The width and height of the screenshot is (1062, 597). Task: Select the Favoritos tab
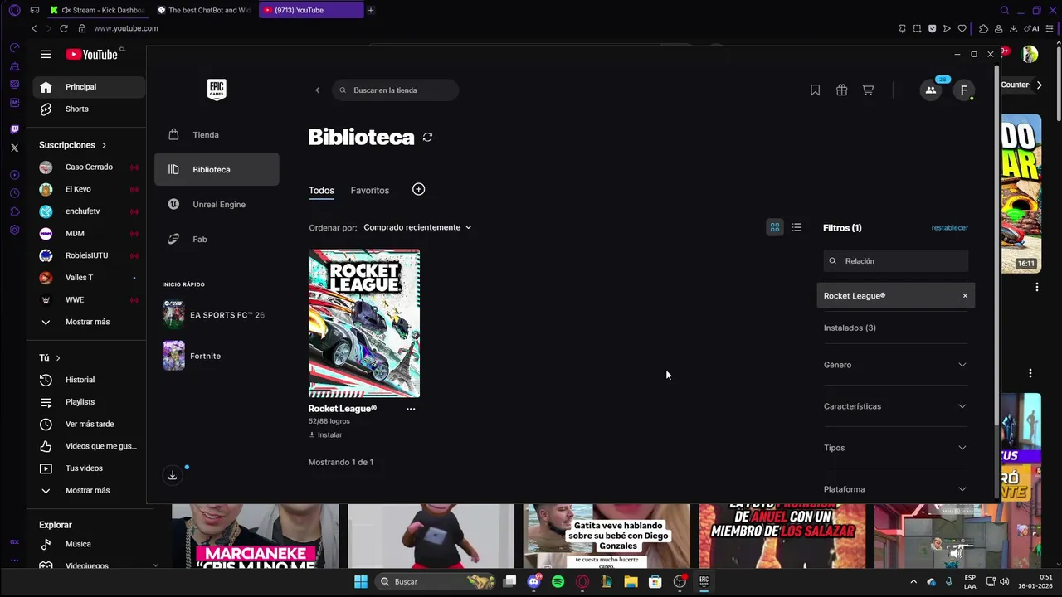pyautogui.click(x=370, y=191)
